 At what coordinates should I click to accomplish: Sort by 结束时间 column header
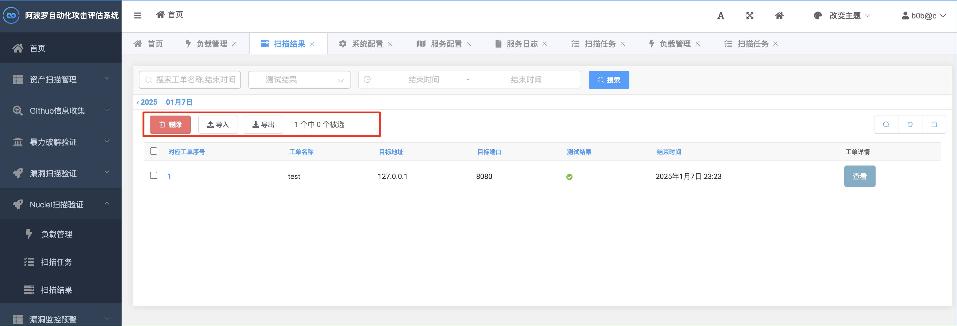pyautogui.click(x=669, y=152)
